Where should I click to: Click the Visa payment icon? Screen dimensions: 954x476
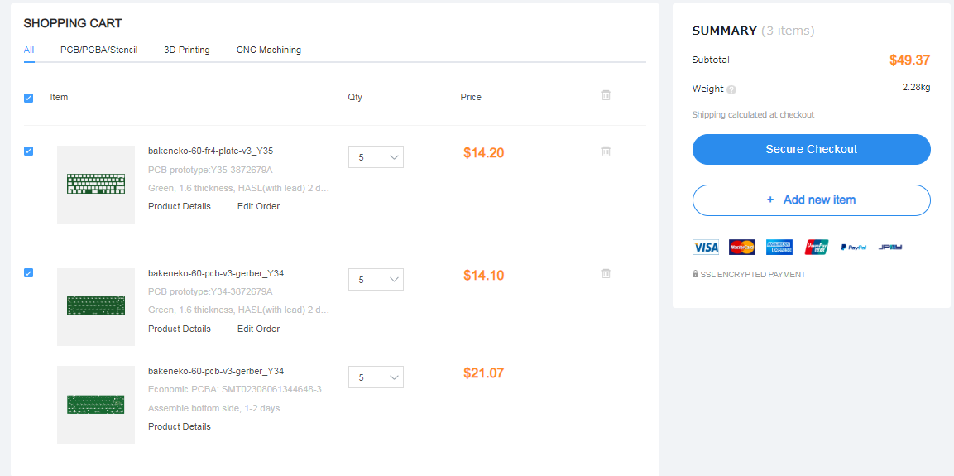pos(705,247)
